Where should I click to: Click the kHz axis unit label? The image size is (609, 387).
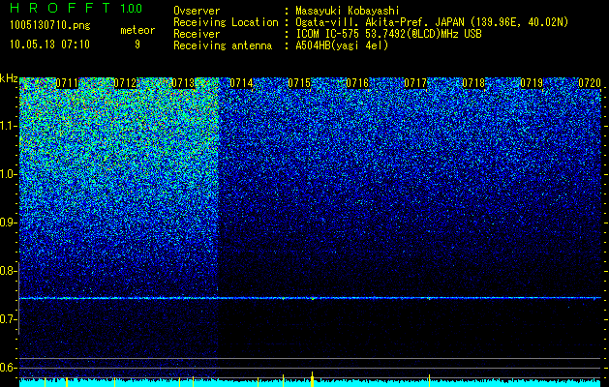(x=9, y=78)
